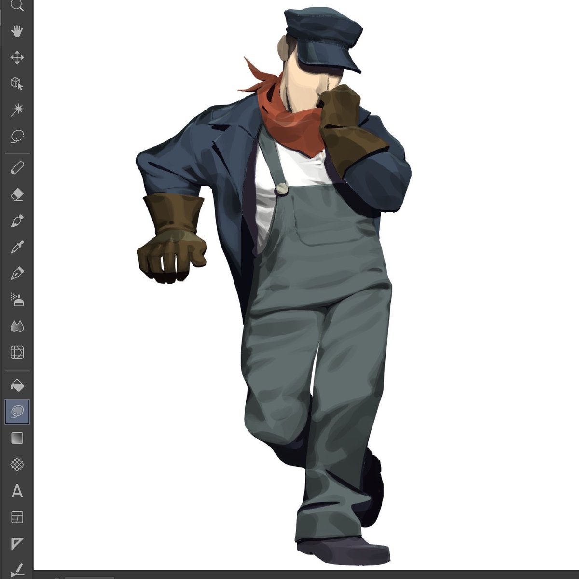The image size is (579, 579).
Task: Select the Correct line tool
Action: pyautogui.click(x=17, y=569)
